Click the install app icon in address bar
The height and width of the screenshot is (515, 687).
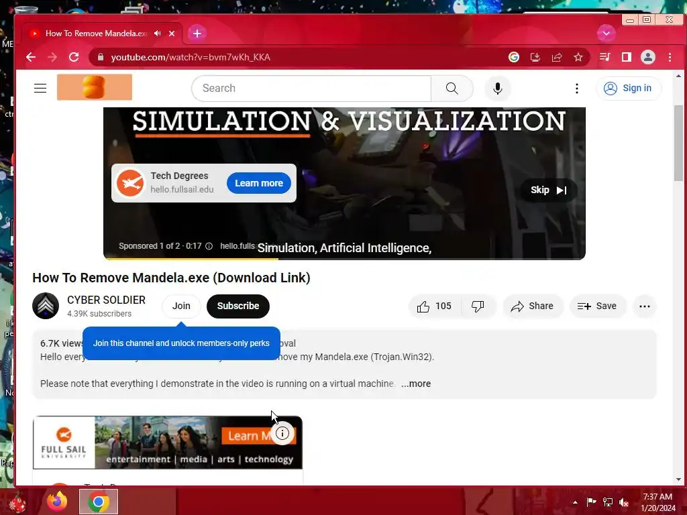point(535,58)
